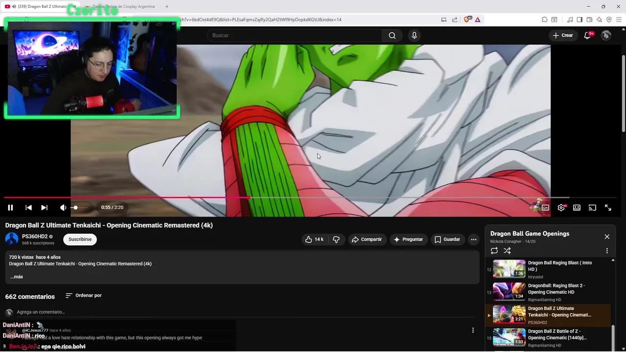The width and height of the screenshot is (626, 352).
Task: Enter fullscreen mode in the player
Action: click(x=608, y=208)
